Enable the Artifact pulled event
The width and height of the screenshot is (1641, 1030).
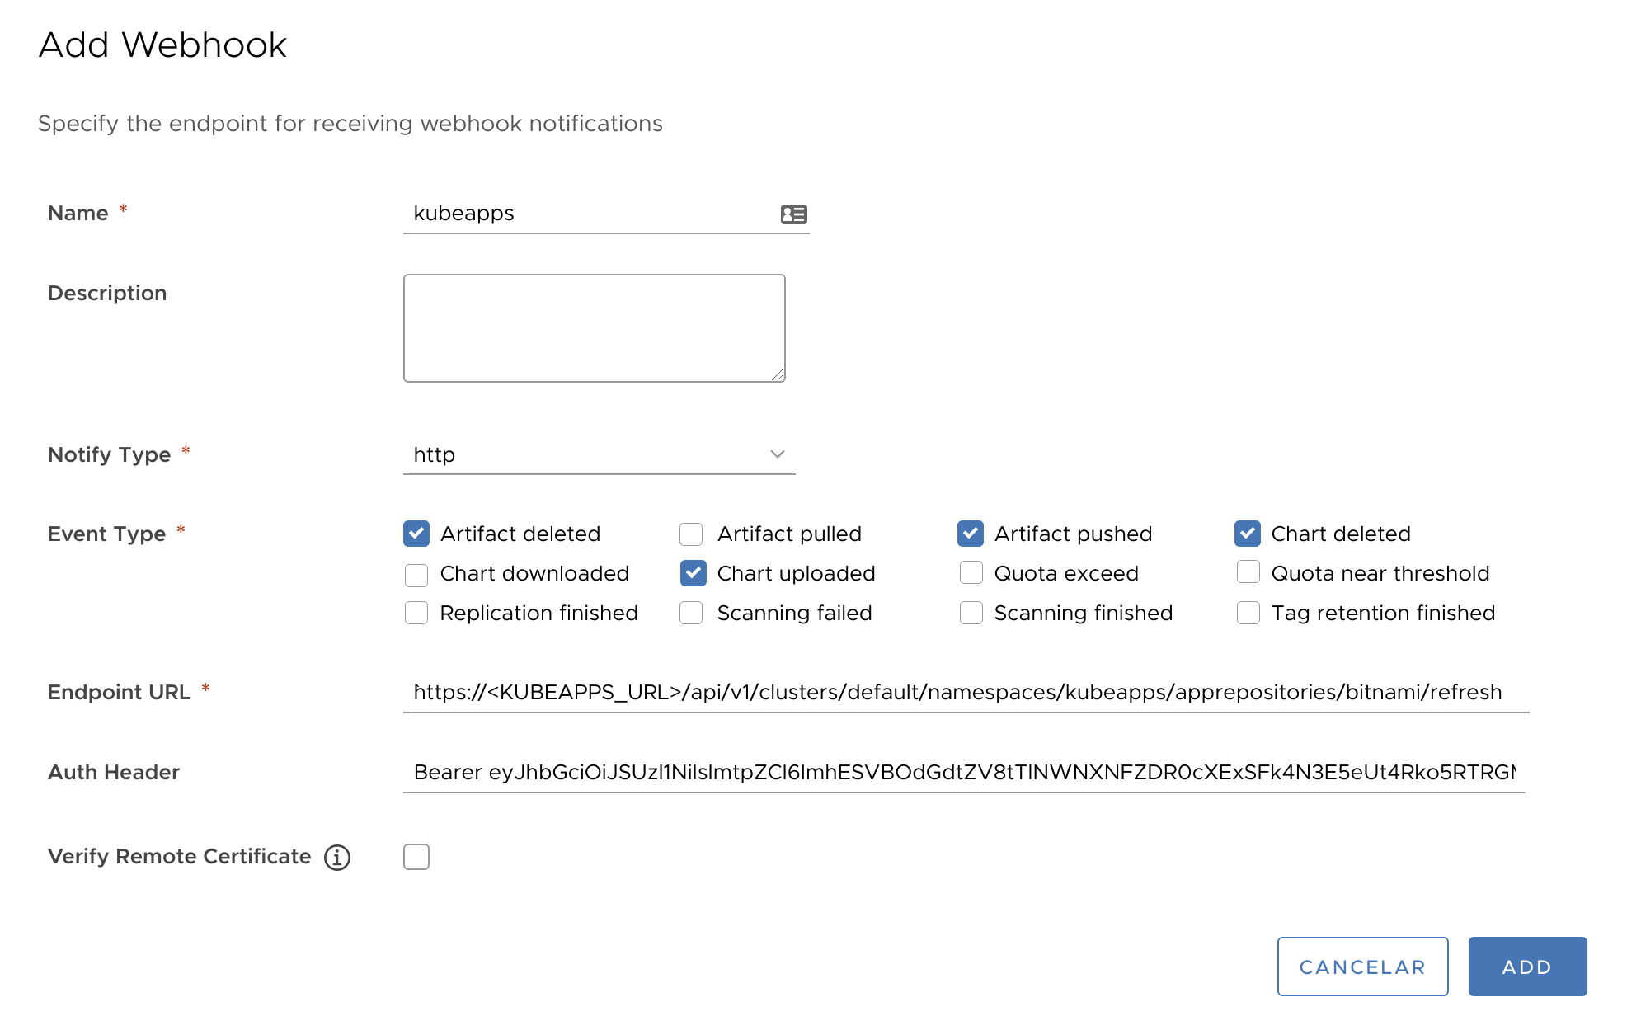pyautogui.click(x=691, y=534)
